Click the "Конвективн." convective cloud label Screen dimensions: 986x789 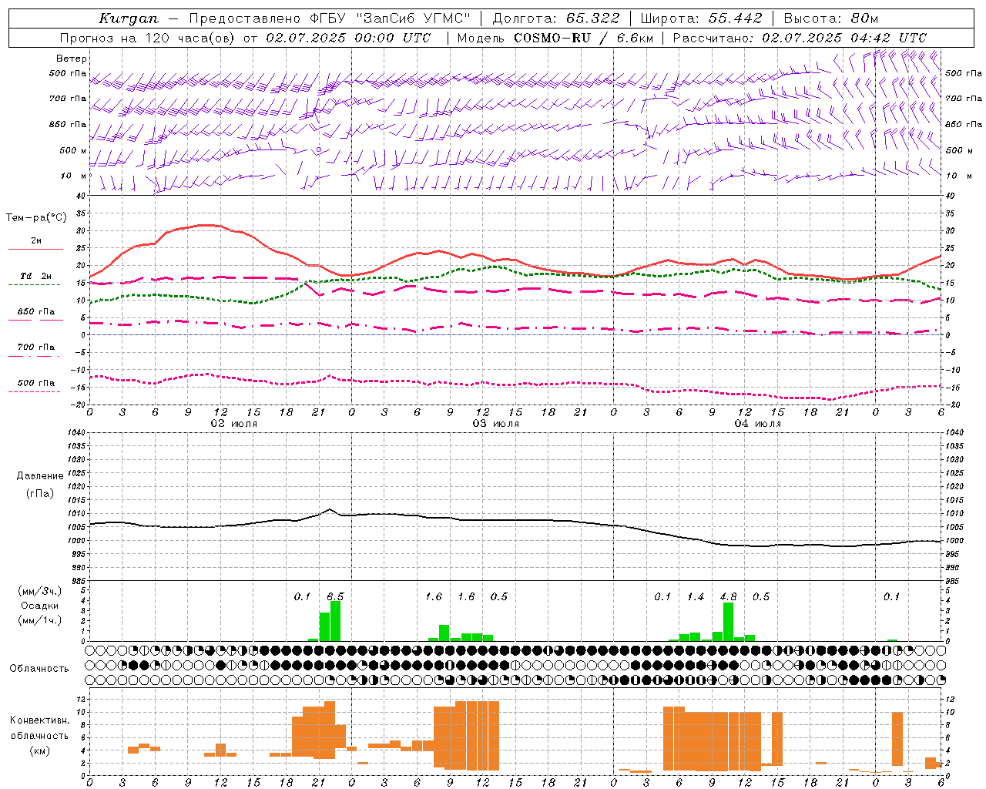point(40,720)
